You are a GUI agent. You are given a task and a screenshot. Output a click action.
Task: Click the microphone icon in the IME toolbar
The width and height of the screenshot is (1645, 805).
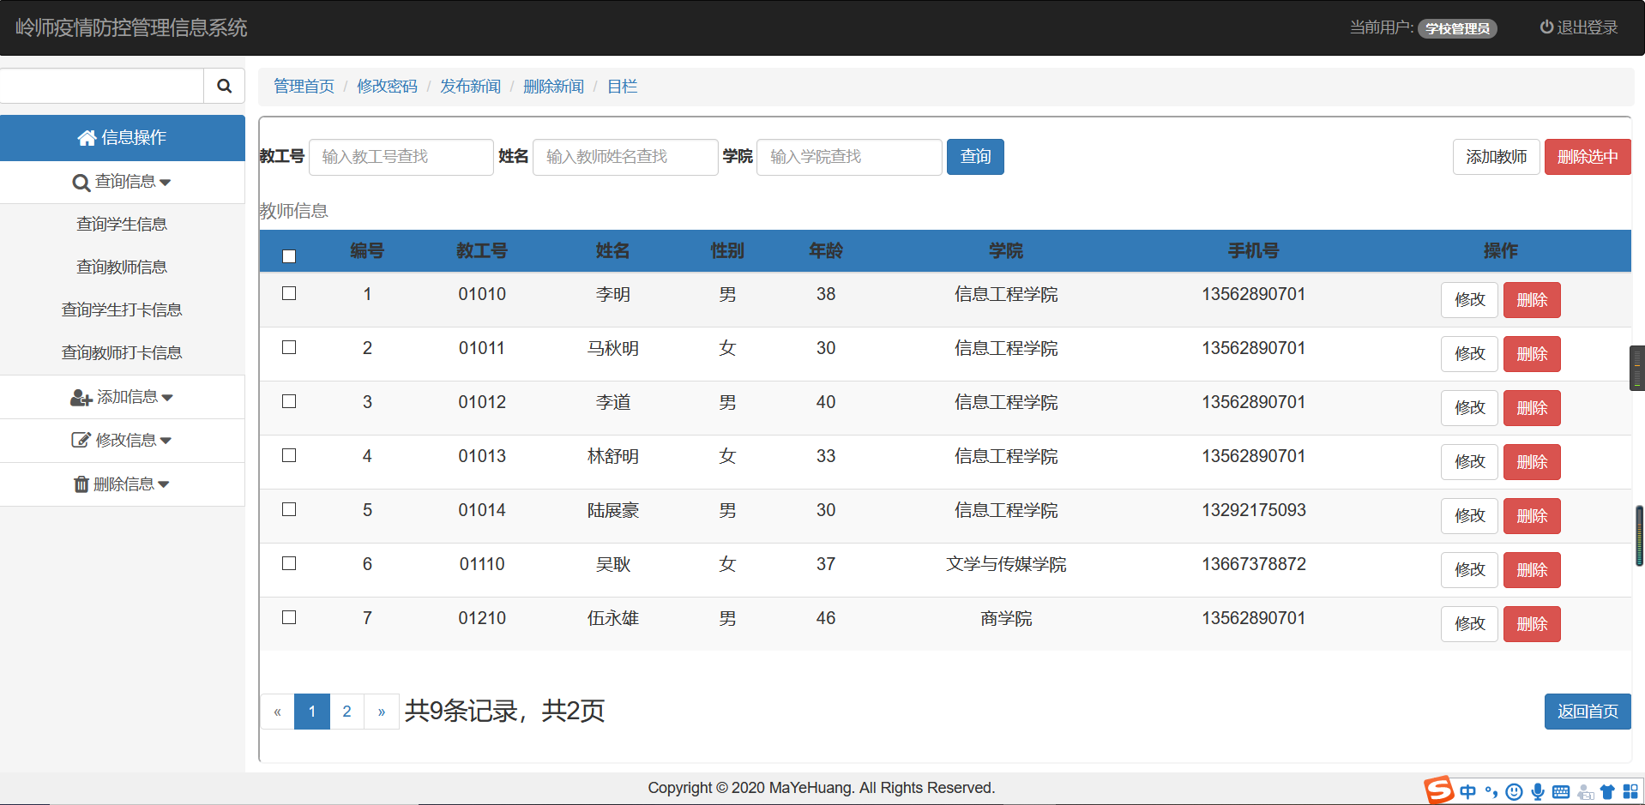pyautogui.click(x=1538, y=792)
